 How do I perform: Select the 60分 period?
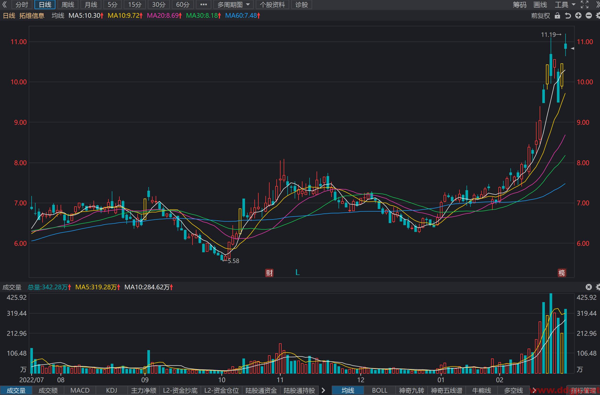pyautogui.click(x=183, y=5)
